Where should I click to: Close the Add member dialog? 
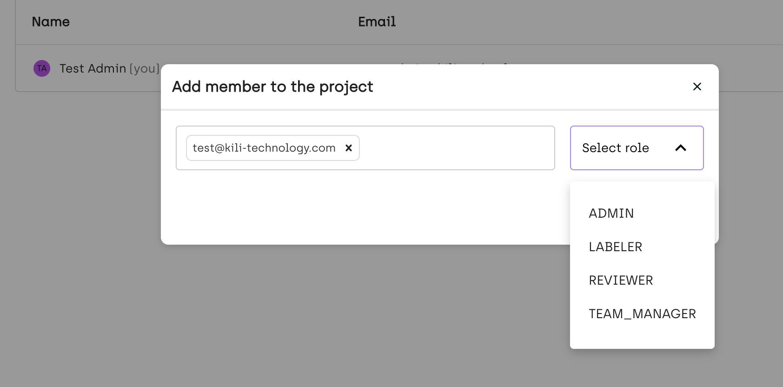click(x=697, y=87)
